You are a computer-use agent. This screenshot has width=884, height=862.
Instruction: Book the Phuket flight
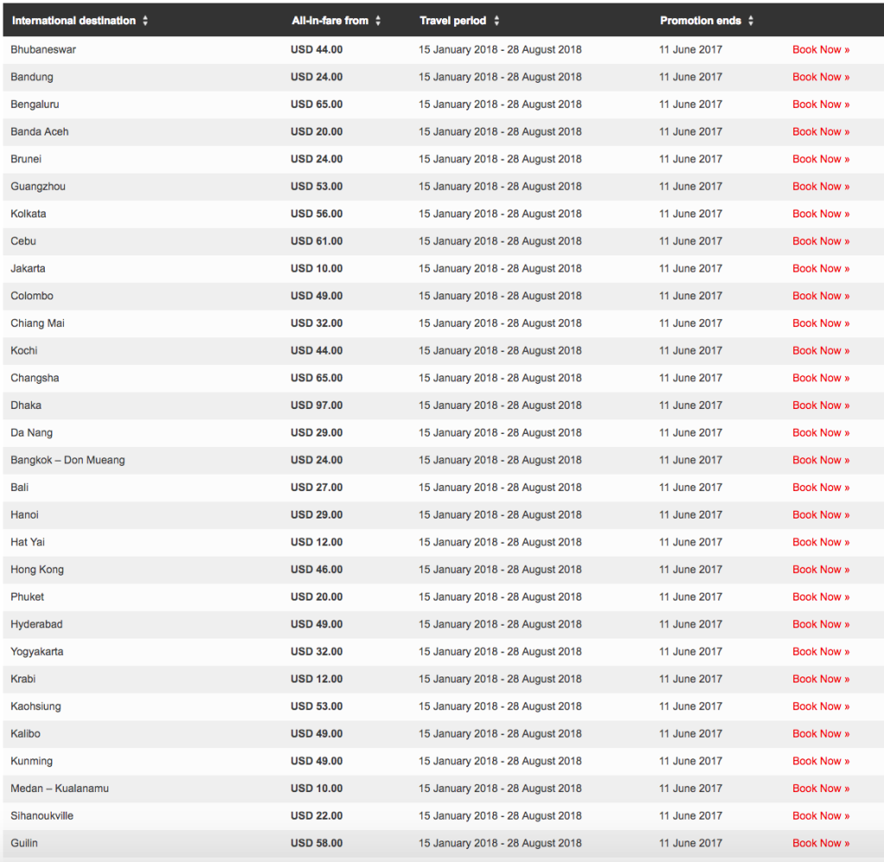click(820, 597)
